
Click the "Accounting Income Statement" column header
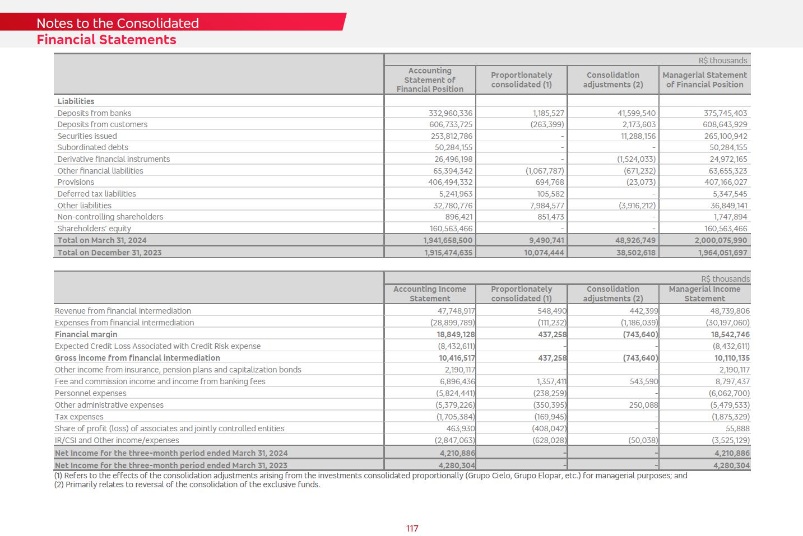click(430, 293)
